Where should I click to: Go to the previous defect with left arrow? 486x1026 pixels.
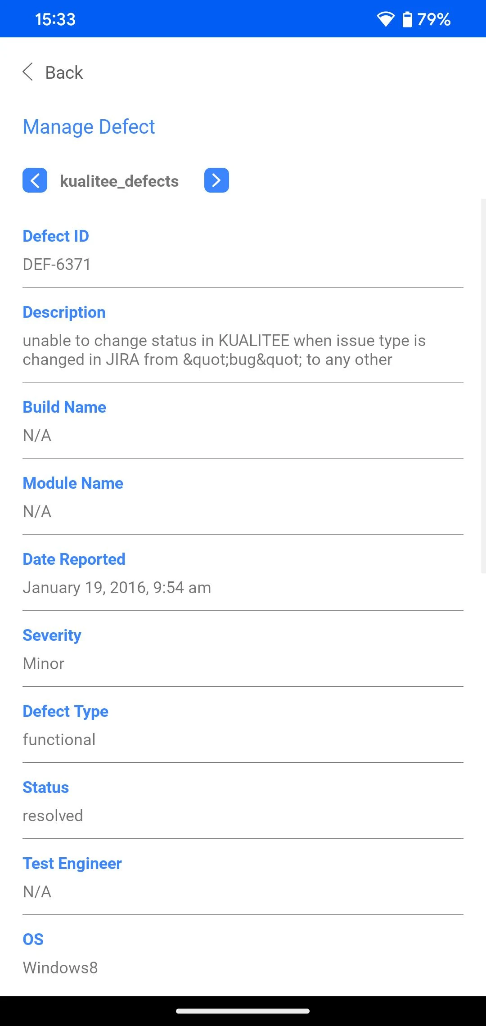[35, 180]
